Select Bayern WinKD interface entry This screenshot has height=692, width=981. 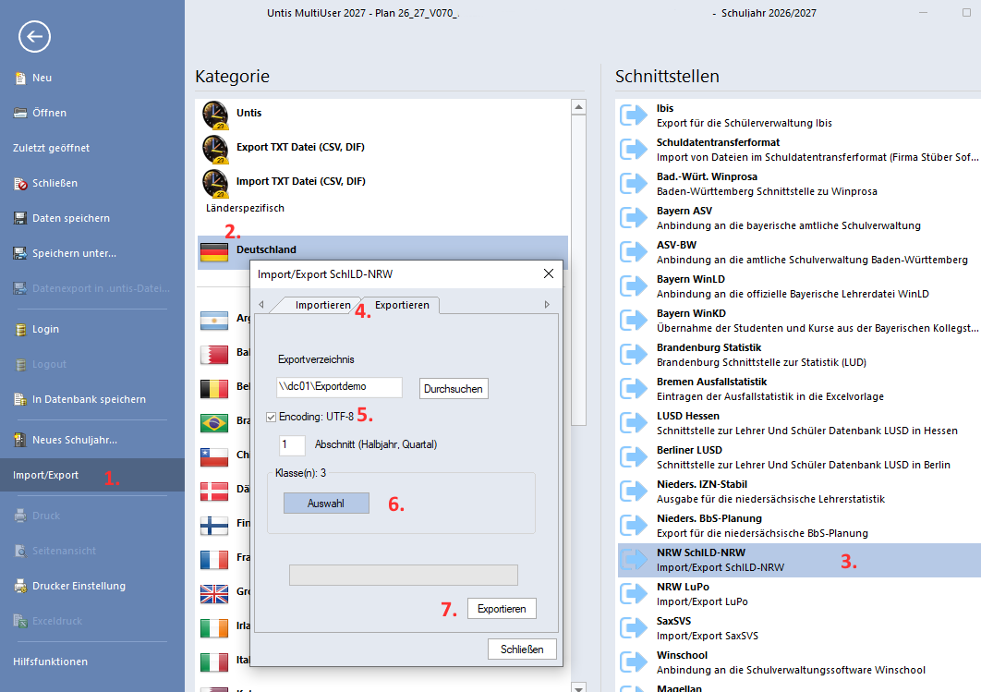(x=799, y=321)
